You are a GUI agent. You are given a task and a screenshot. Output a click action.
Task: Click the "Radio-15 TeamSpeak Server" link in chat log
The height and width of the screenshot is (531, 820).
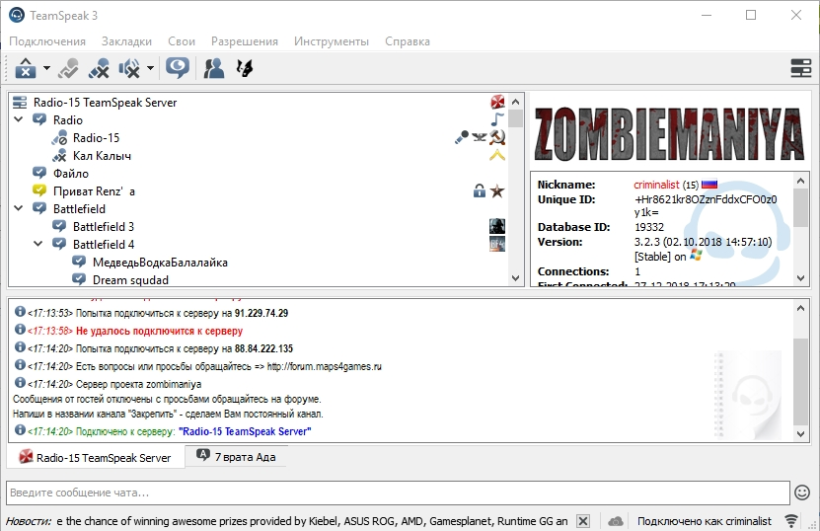coord(245,431)
